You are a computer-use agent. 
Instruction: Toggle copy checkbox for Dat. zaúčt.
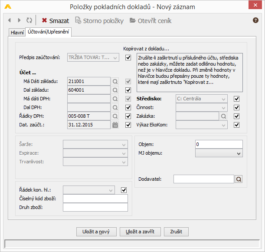pos(128,125)
